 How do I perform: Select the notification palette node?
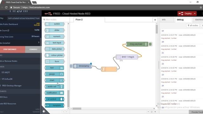[x=54, y=93]
